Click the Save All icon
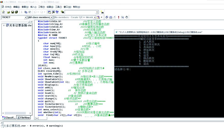224x128 pixels. pos(16,12)
